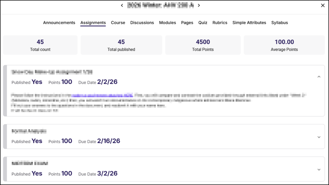Switch to the Pages tab
The image size is (329, 185).
[187, 23]
